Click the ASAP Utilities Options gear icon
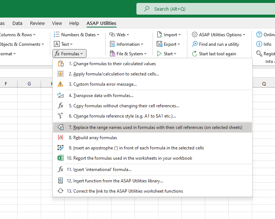275x219 pixels. [x=194, y=34]
